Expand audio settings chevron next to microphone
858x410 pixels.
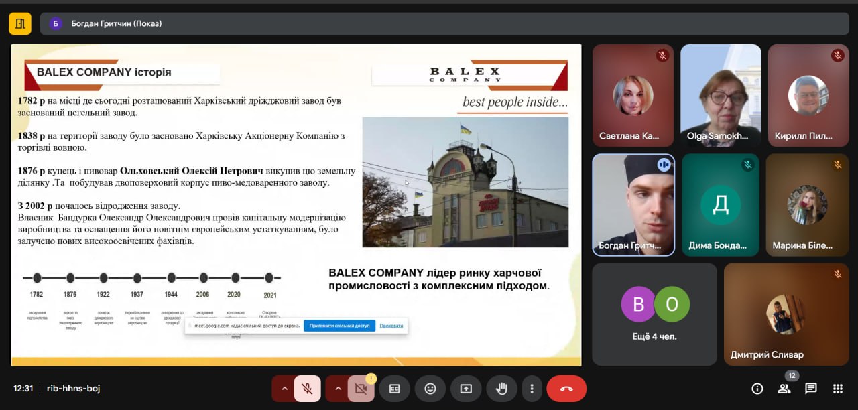click(284, 389)
